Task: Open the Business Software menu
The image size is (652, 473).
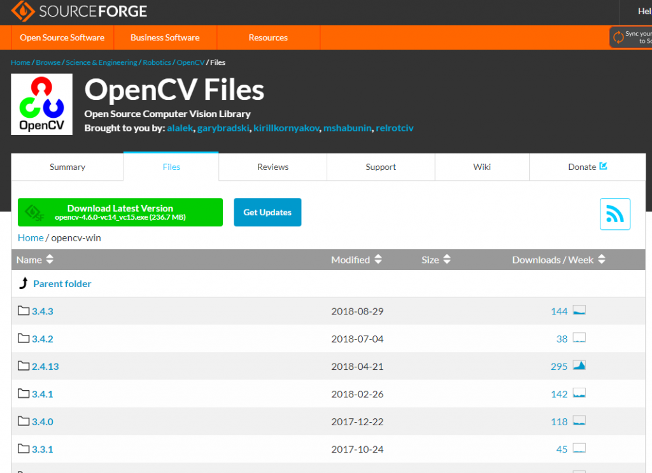Action: click(165, 38)
